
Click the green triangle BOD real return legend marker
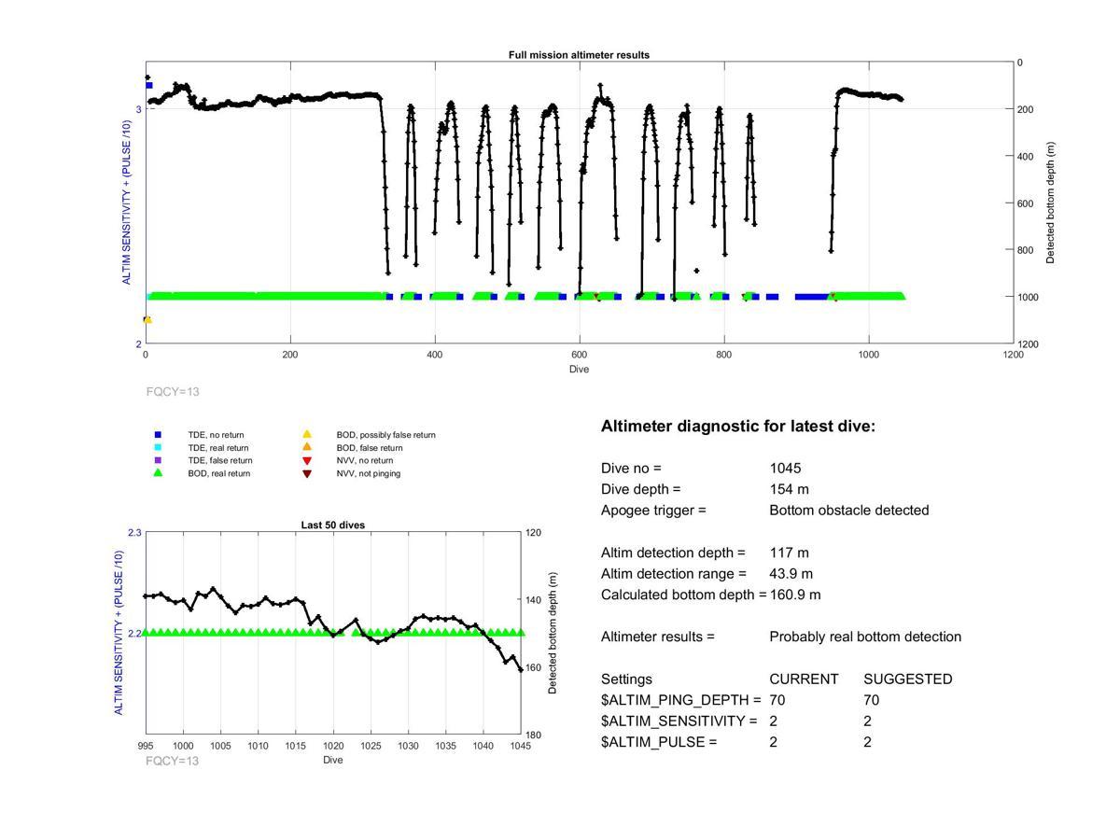(158, 473)
